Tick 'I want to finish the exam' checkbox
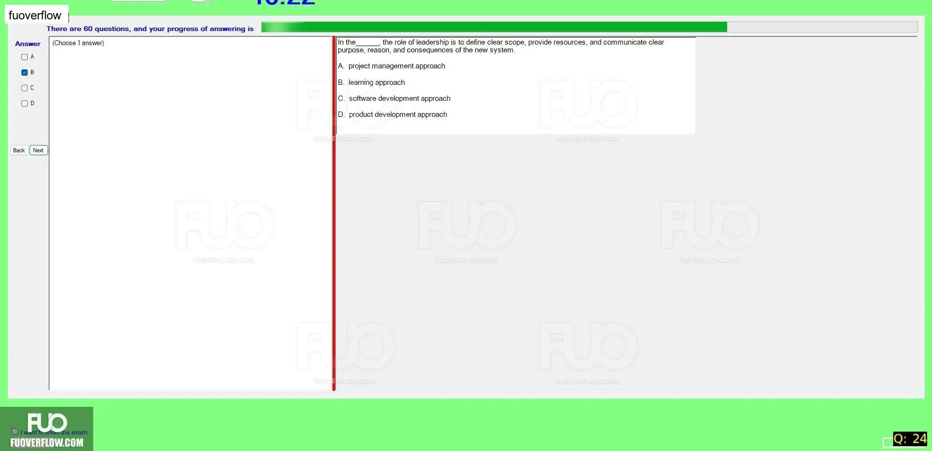 click(15, 431)
